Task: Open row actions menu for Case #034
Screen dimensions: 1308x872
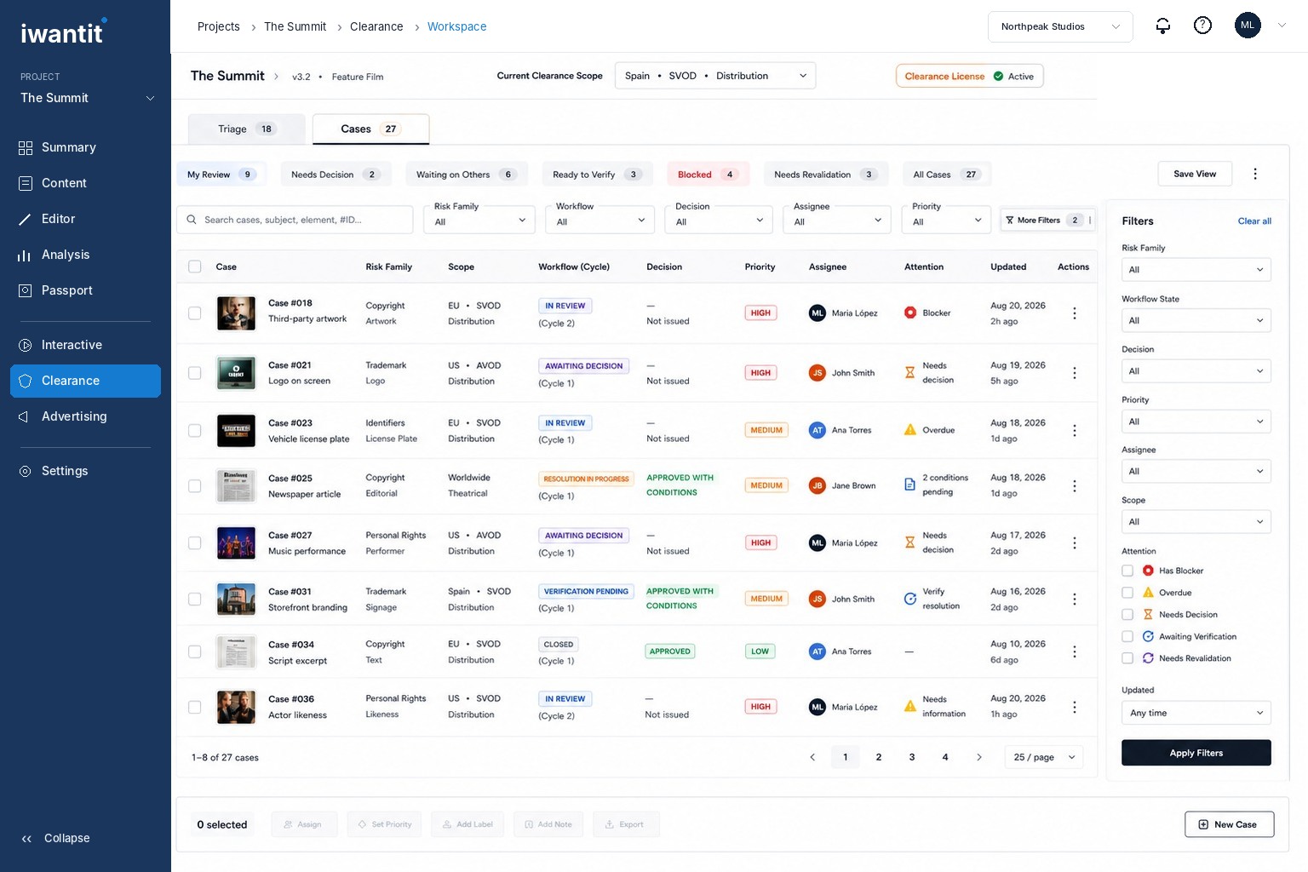Action: point(1075,651)
